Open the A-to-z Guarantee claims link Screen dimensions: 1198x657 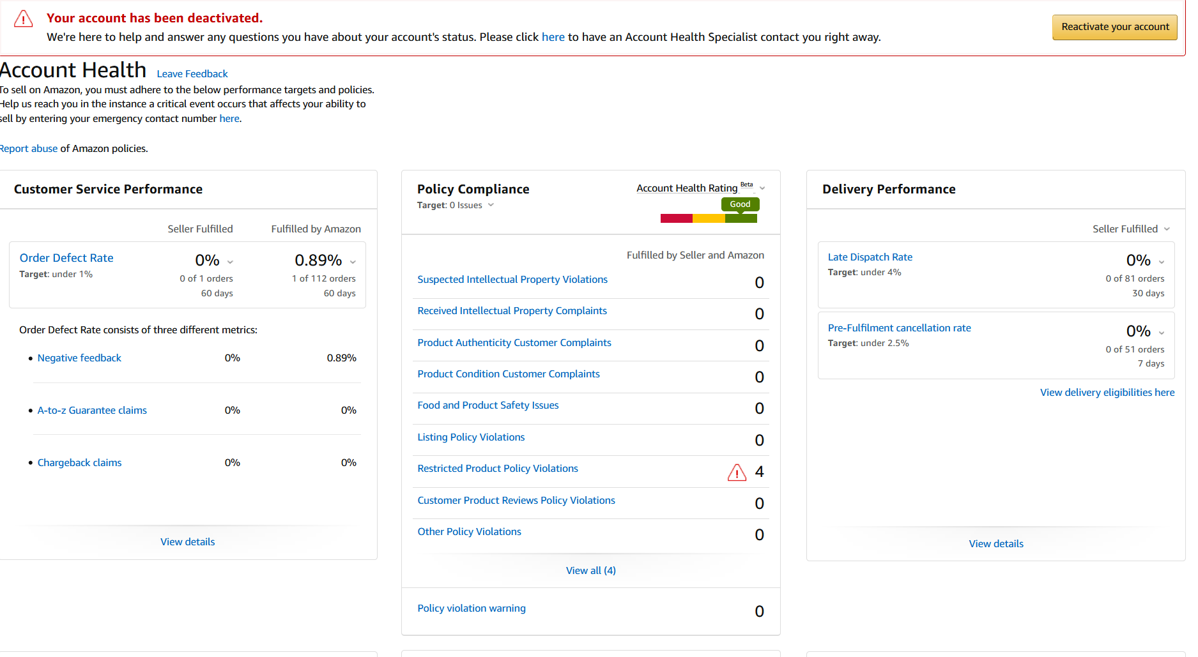pos(92,411)
